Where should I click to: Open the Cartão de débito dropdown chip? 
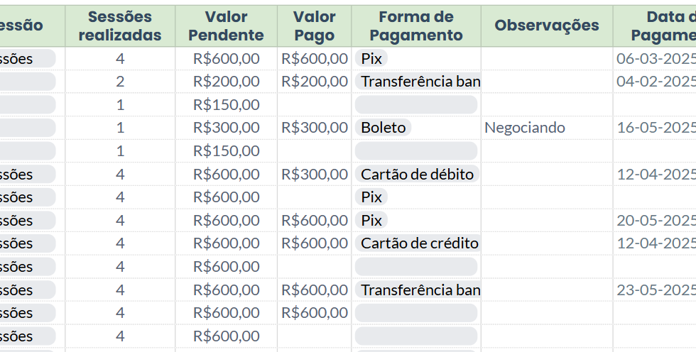[417, 174]
